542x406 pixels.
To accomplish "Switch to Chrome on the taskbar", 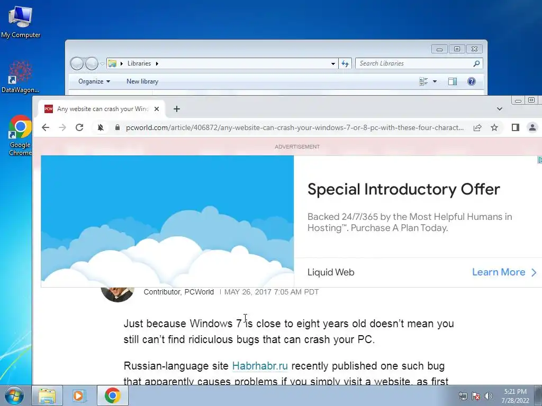I will point(112,395).
